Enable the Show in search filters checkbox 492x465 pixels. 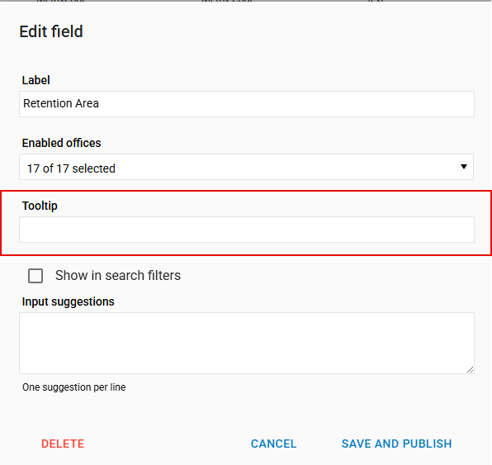35,276
